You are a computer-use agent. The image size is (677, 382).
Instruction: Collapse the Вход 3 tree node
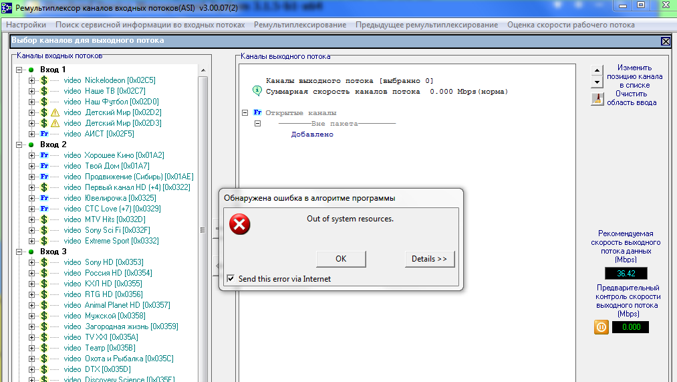(19, 252)
